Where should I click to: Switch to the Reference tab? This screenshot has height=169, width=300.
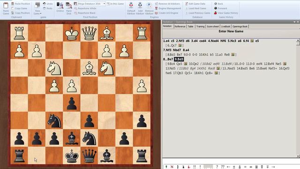pyautogui.click(x=180, y=26)
